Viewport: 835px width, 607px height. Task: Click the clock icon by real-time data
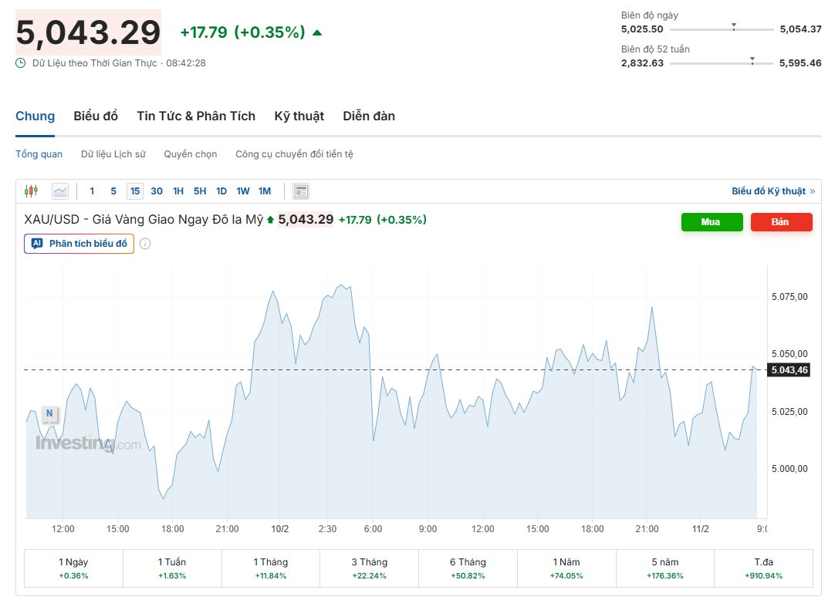coord(21,63)
